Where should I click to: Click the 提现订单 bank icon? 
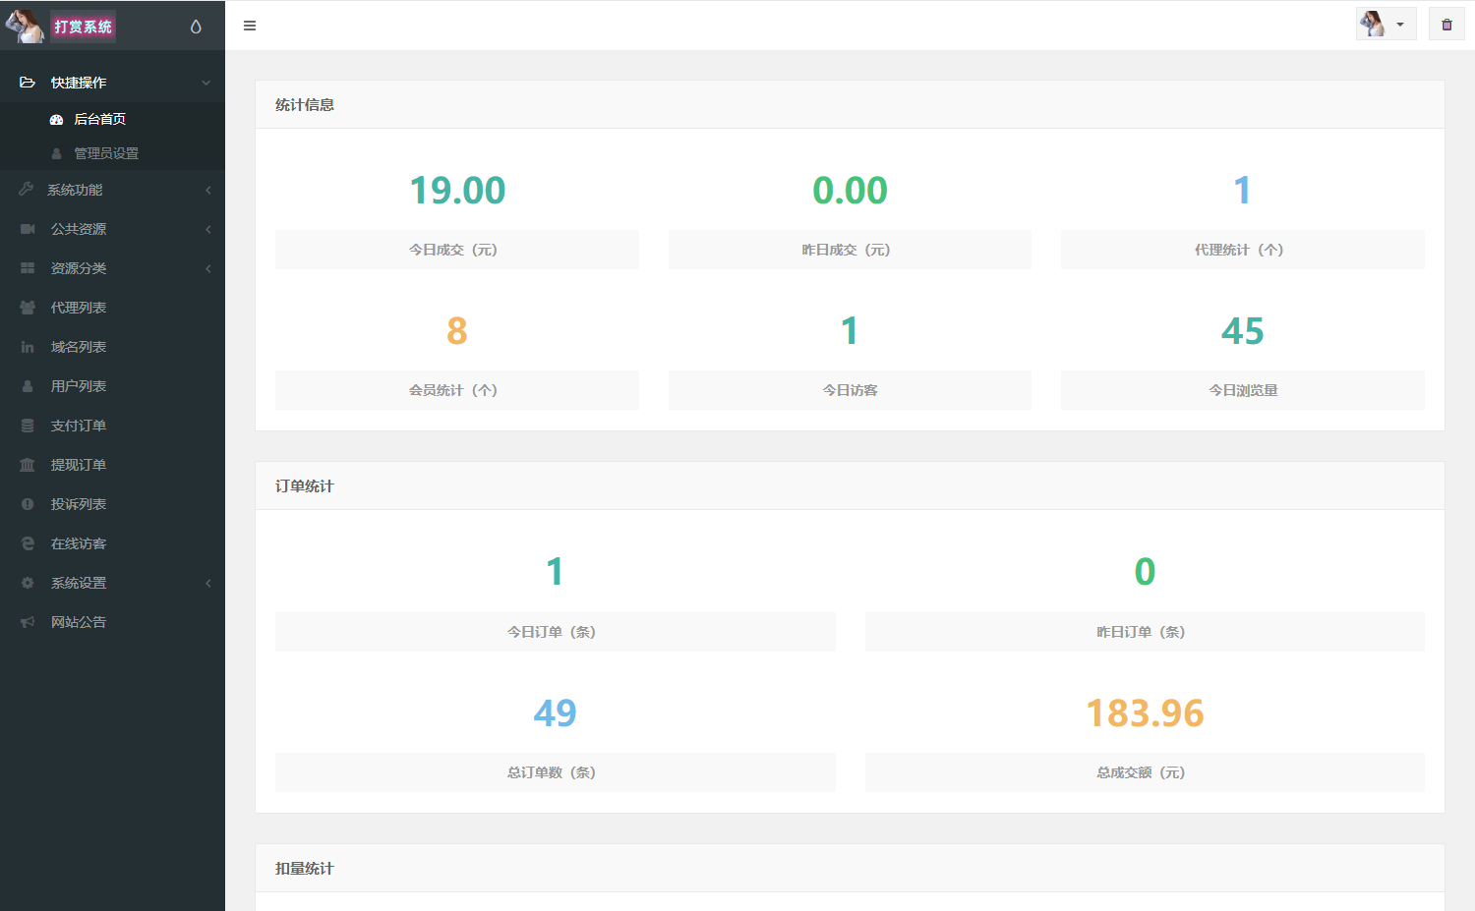28,465
